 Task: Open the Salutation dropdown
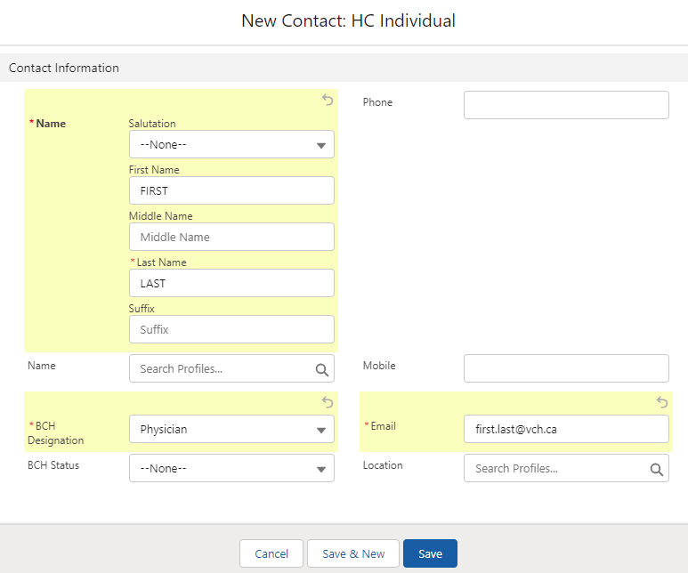click(231, 144)
